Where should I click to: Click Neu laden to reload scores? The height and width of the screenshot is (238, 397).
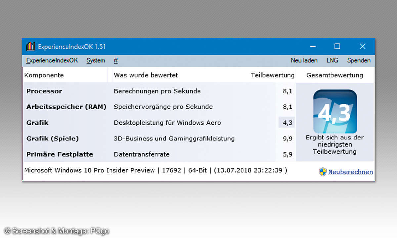pyautogui.click(x=304, y=60)
